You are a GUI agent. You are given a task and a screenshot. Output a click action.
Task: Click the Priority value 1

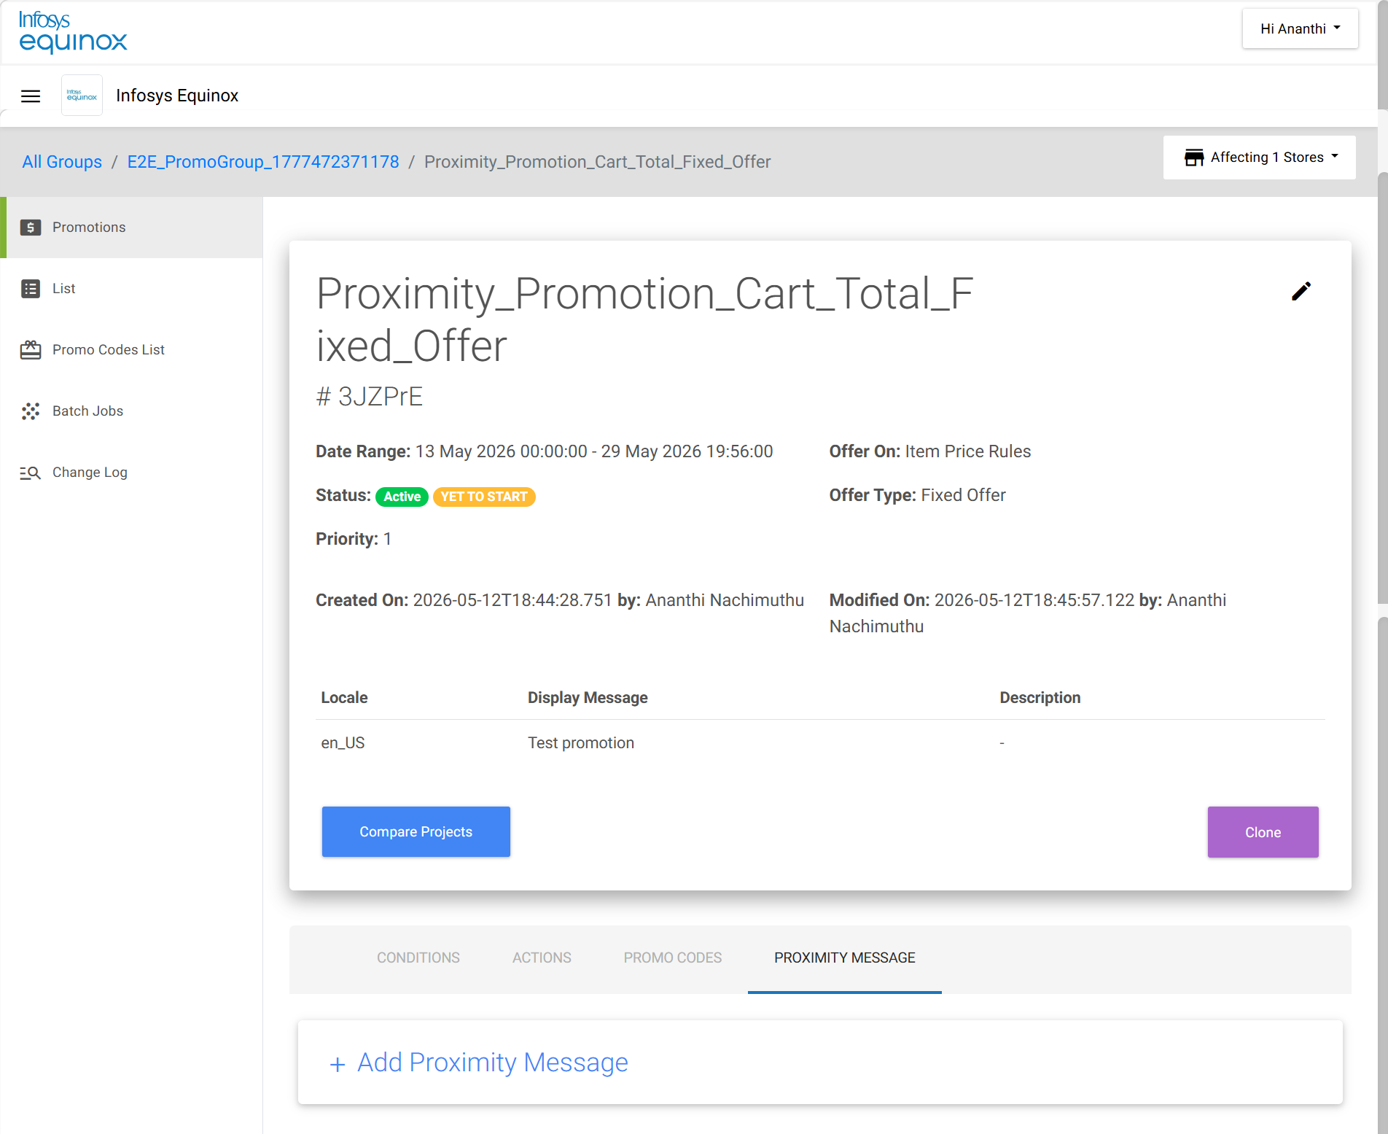tap(388, 539)
